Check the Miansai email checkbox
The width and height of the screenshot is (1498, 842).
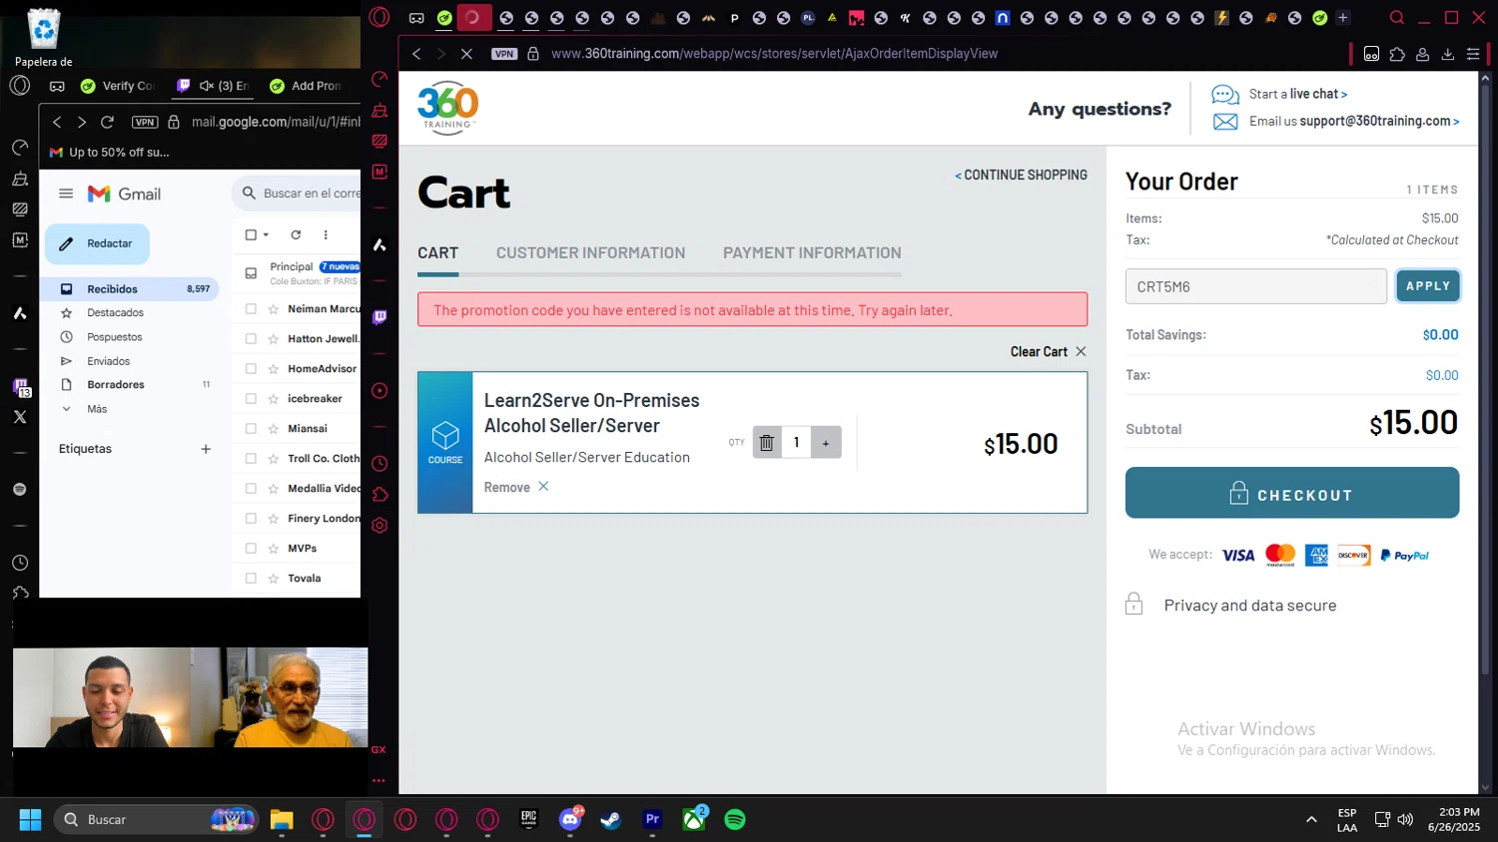click(x=251, y=429)
